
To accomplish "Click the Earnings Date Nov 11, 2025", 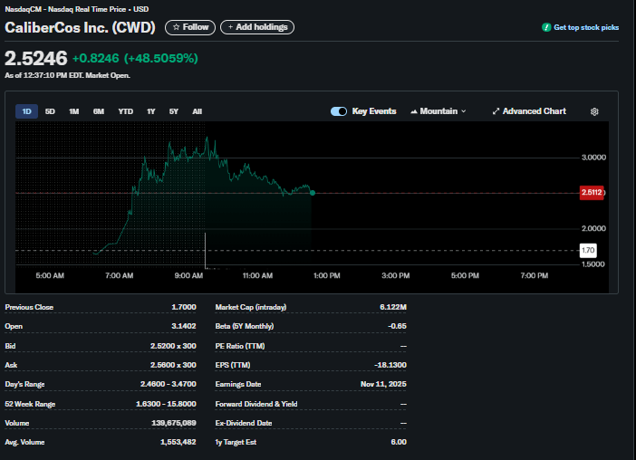I will point(383,384).
